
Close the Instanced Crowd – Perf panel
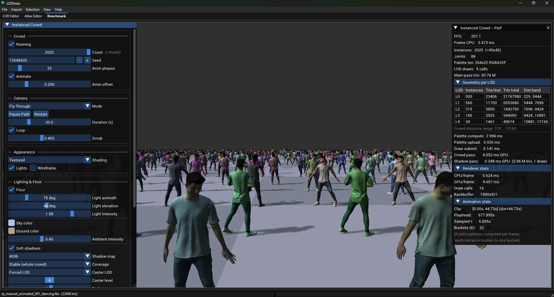(x=548, y=28)
